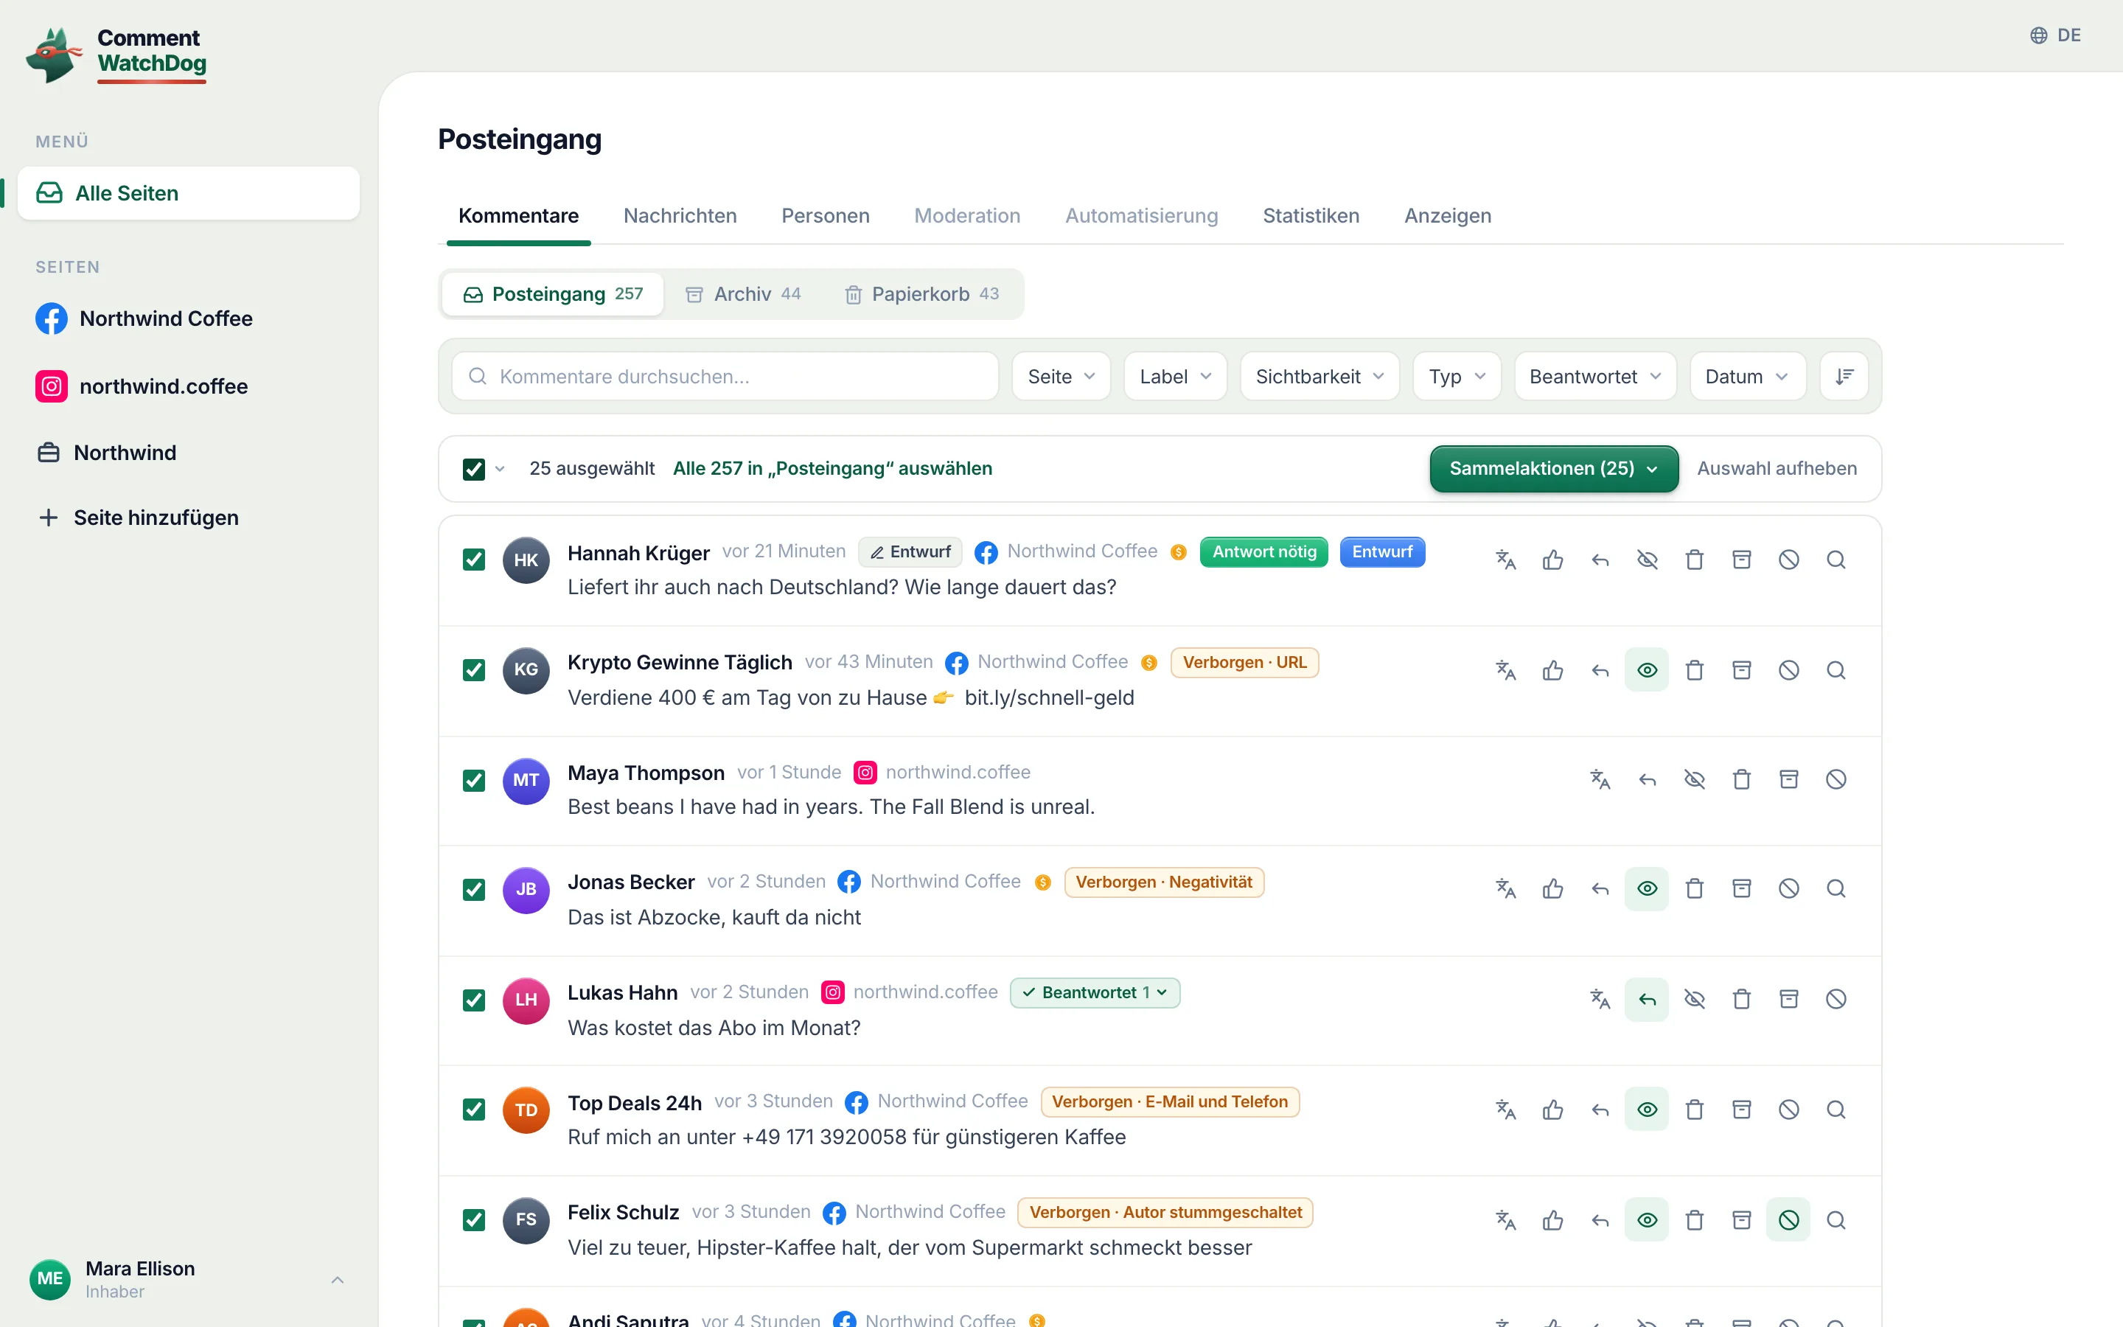This screenshot has height=1327, width=2123.
Task: Click Alle 257 in Posteingang auswählen
Action: point(832,469)
